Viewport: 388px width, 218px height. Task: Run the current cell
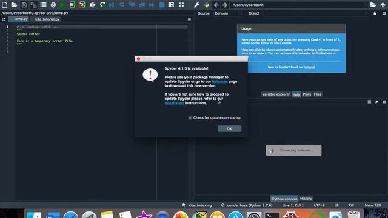point(72,5)
